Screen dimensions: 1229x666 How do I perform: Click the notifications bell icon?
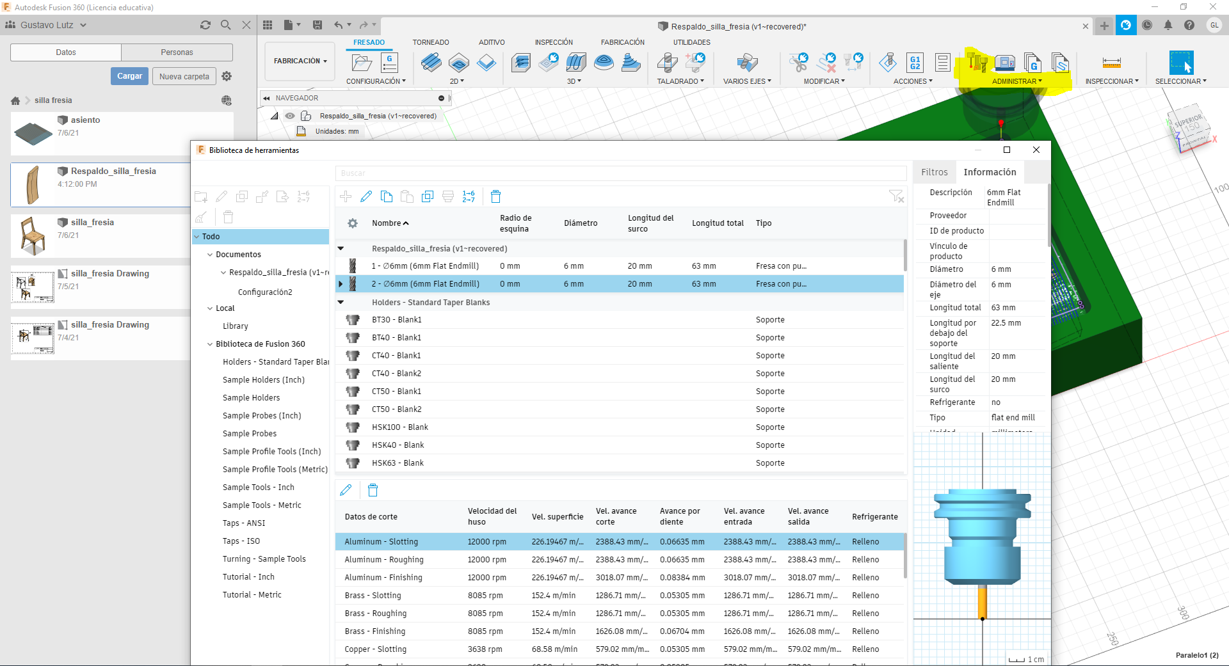[1168, 25]
